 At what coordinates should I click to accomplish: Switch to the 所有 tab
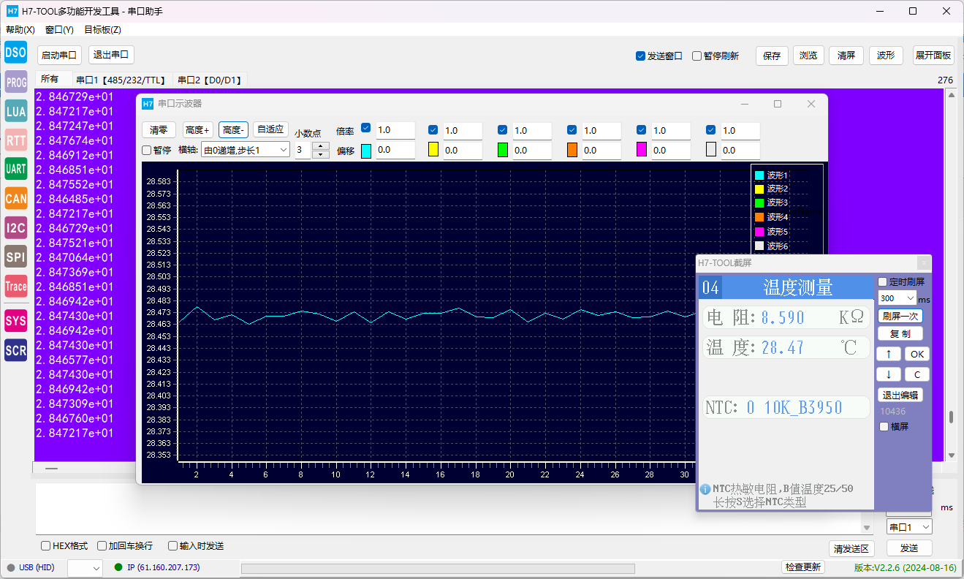(50, 79)
